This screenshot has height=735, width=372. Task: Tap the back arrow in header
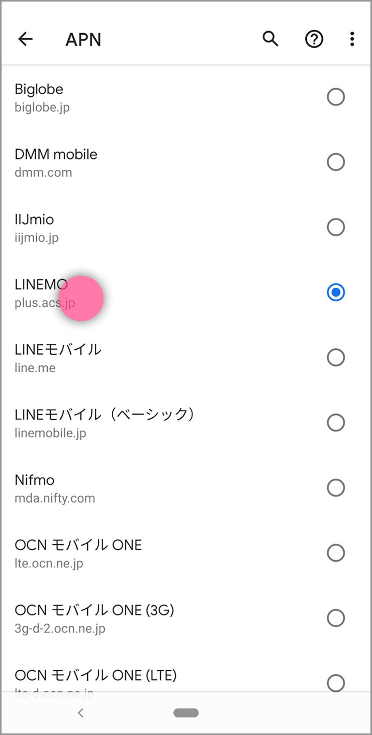point(25,39)
